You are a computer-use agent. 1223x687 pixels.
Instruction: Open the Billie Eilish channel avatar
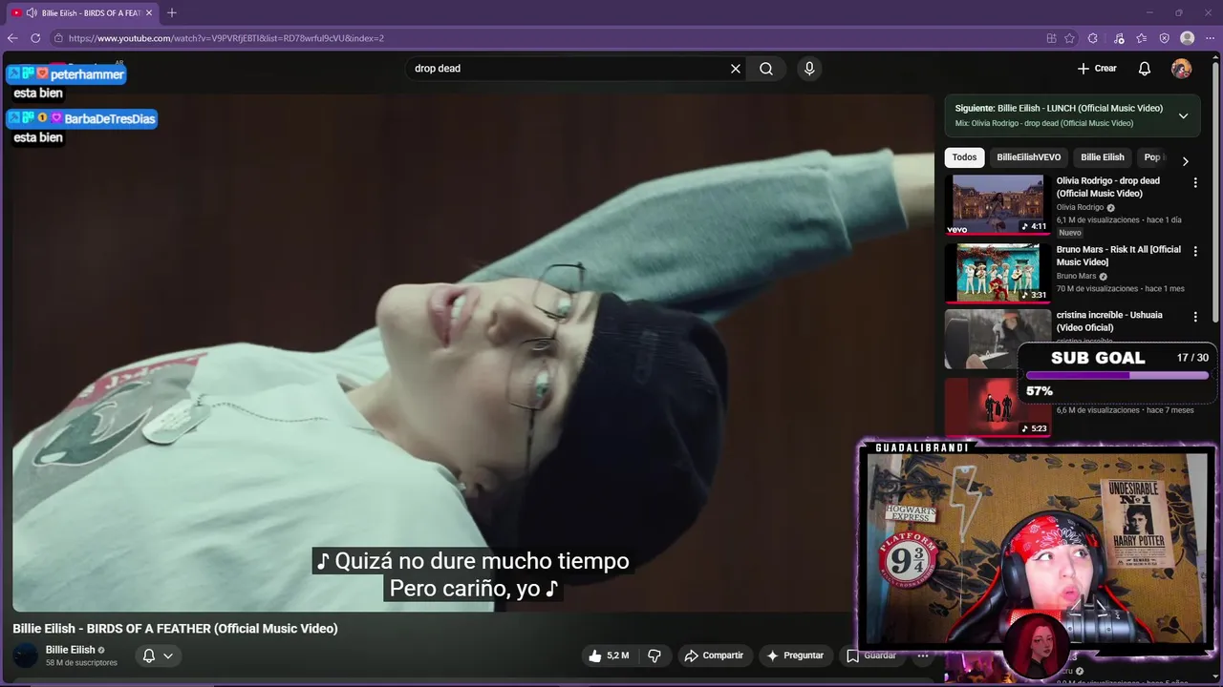(x=26, y=656)
